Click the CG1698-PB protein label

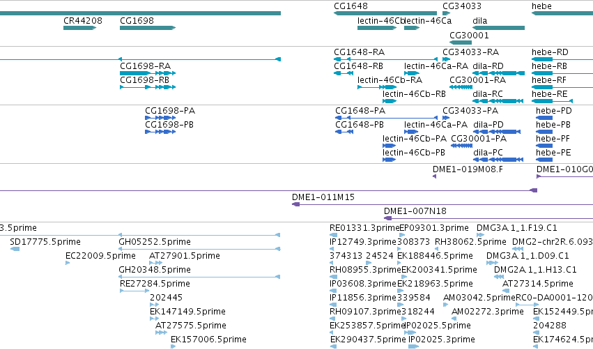pos(169,125)
